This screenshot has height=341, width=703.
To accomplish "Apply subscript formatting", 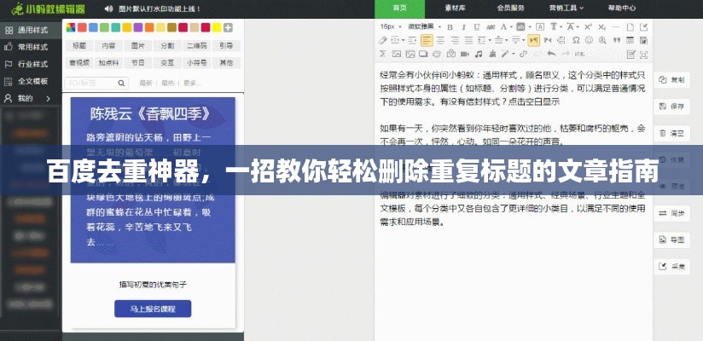I will 602,27.
